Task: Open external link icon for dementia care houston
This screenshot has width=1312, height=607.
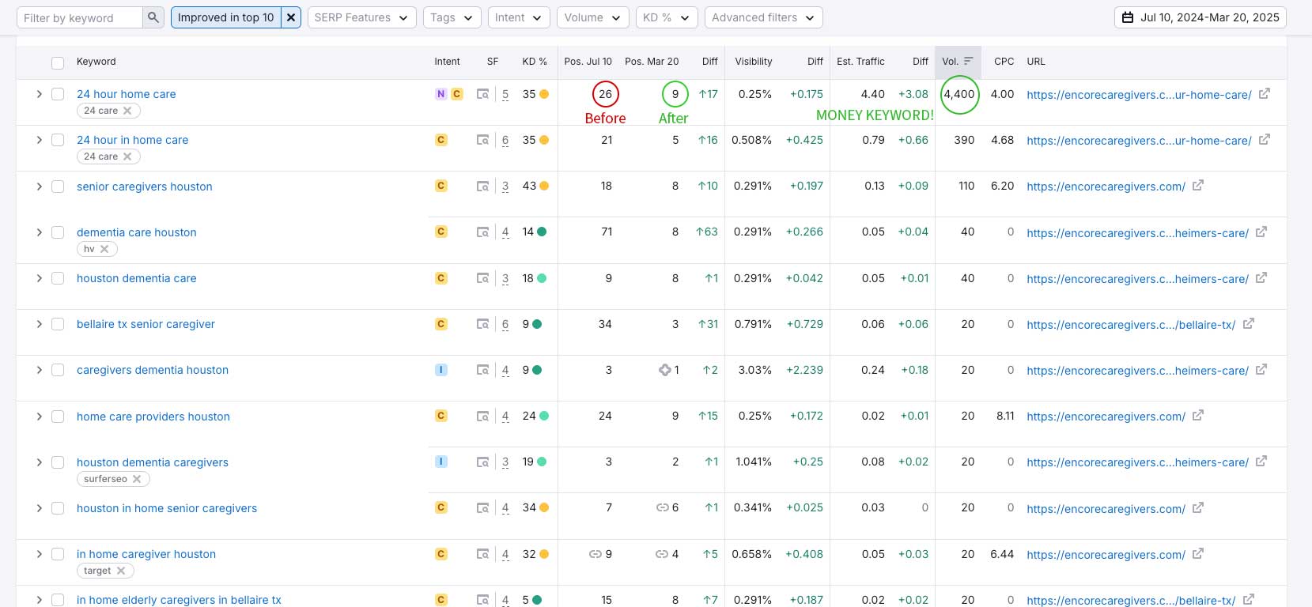Action: pos(1261,232)
